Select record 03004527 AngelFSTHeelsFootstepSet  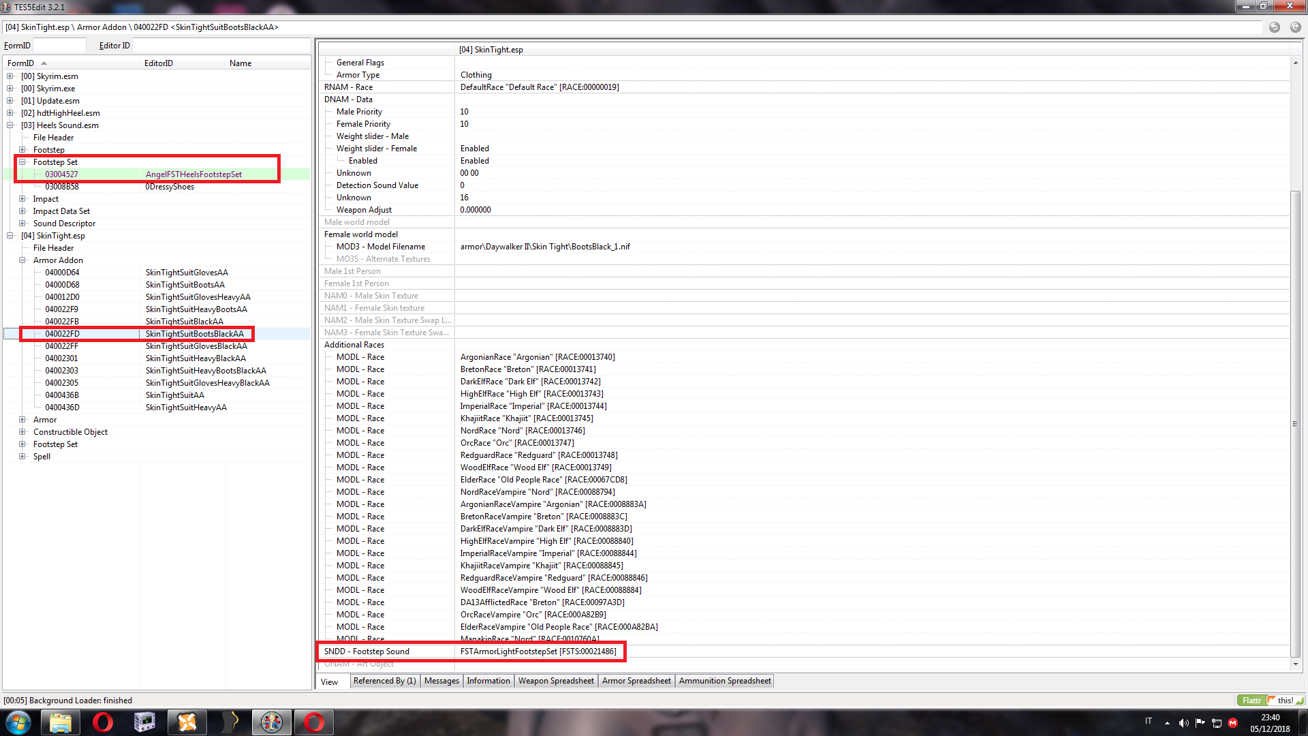pos(157,174)
